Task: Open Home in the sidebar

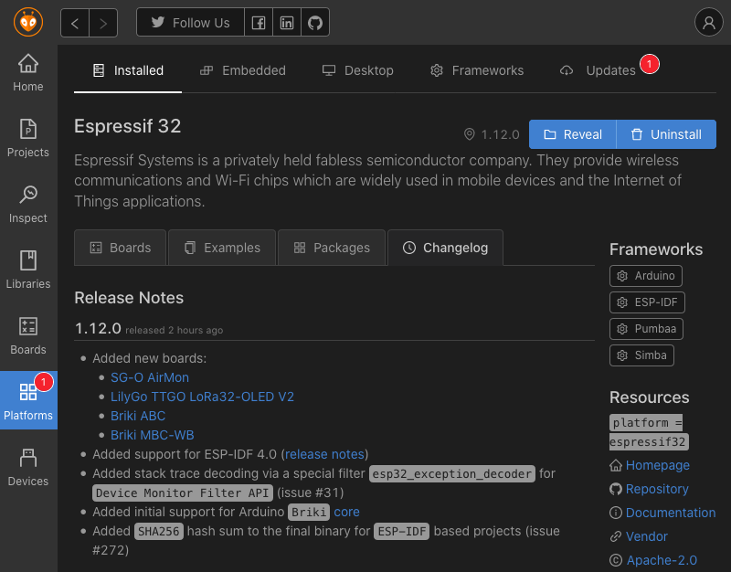Action: point(28,73)
